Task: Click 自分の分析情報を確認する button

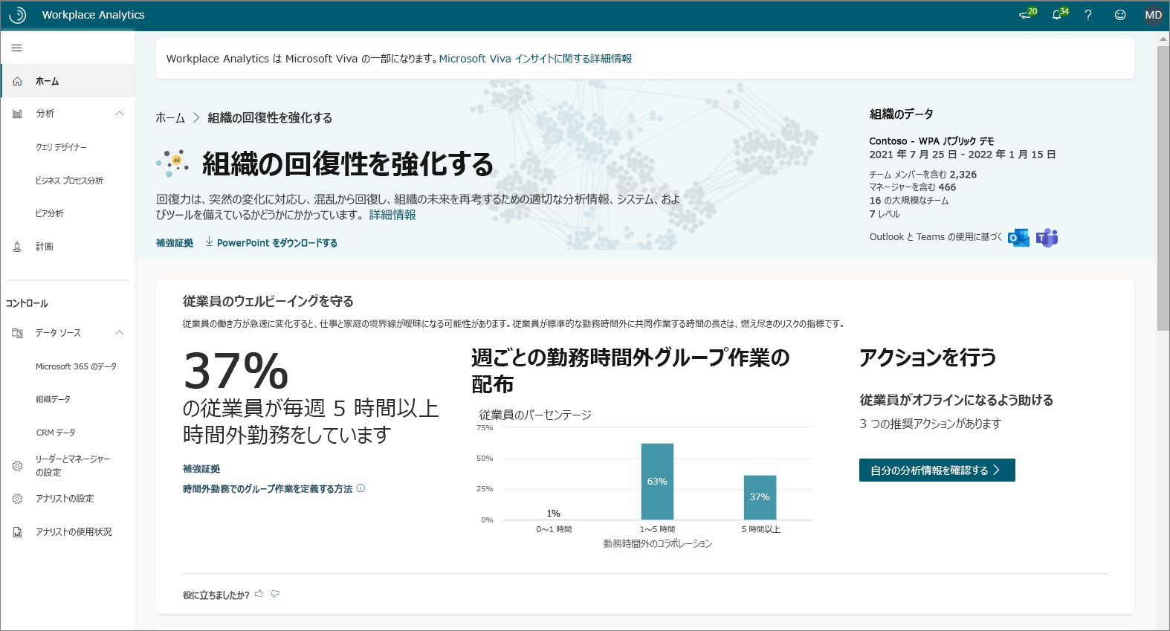Action: [937, 470]
